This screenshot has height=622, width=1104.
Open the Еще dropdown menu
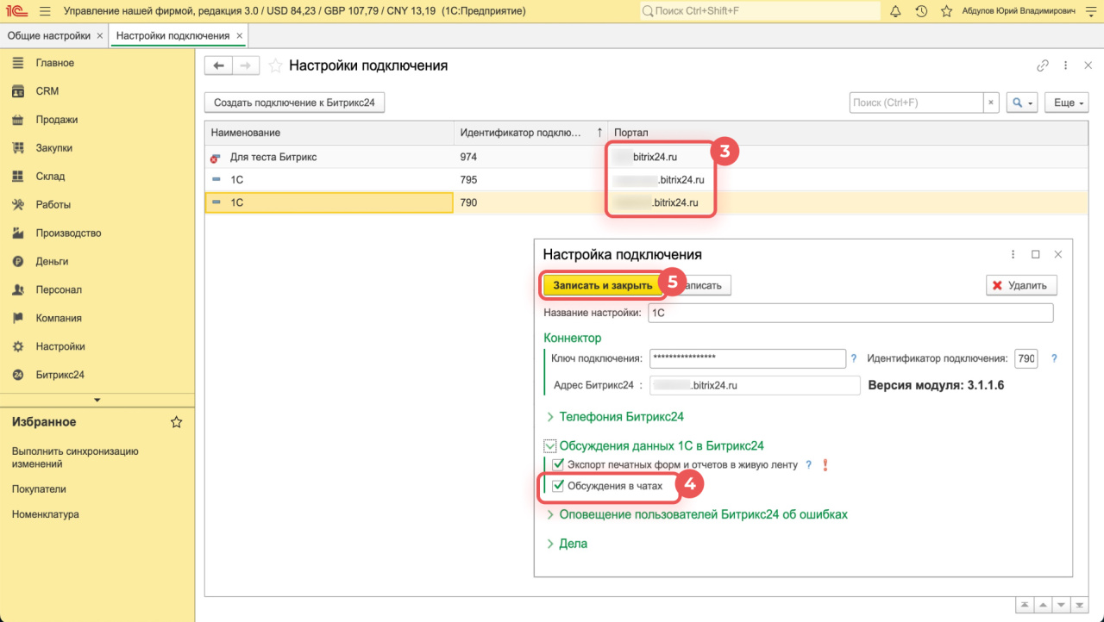[1066, 103]
